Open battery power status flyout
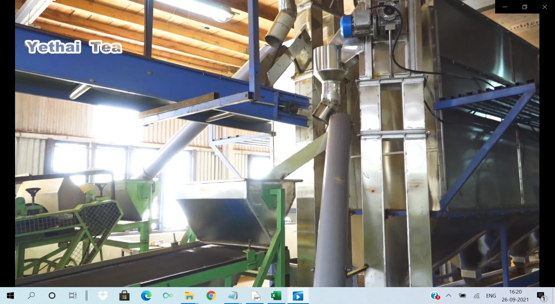555x304 pixels. (x=462, y=296)
